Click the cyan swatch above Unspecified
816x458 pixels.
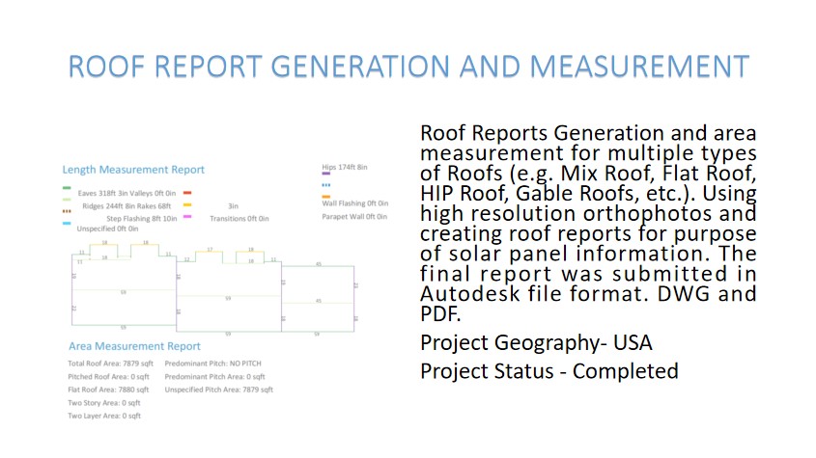click(x=66, y=223)
